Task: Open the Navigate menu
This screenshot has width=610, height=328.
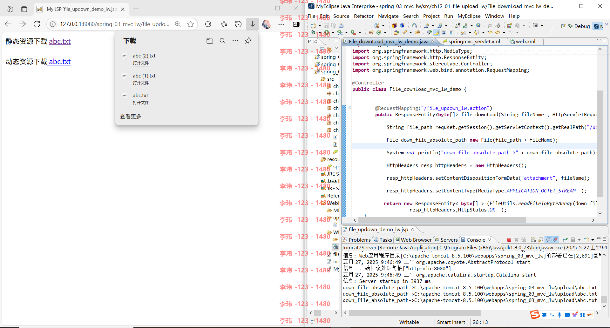Action: (x=388, y=16)
